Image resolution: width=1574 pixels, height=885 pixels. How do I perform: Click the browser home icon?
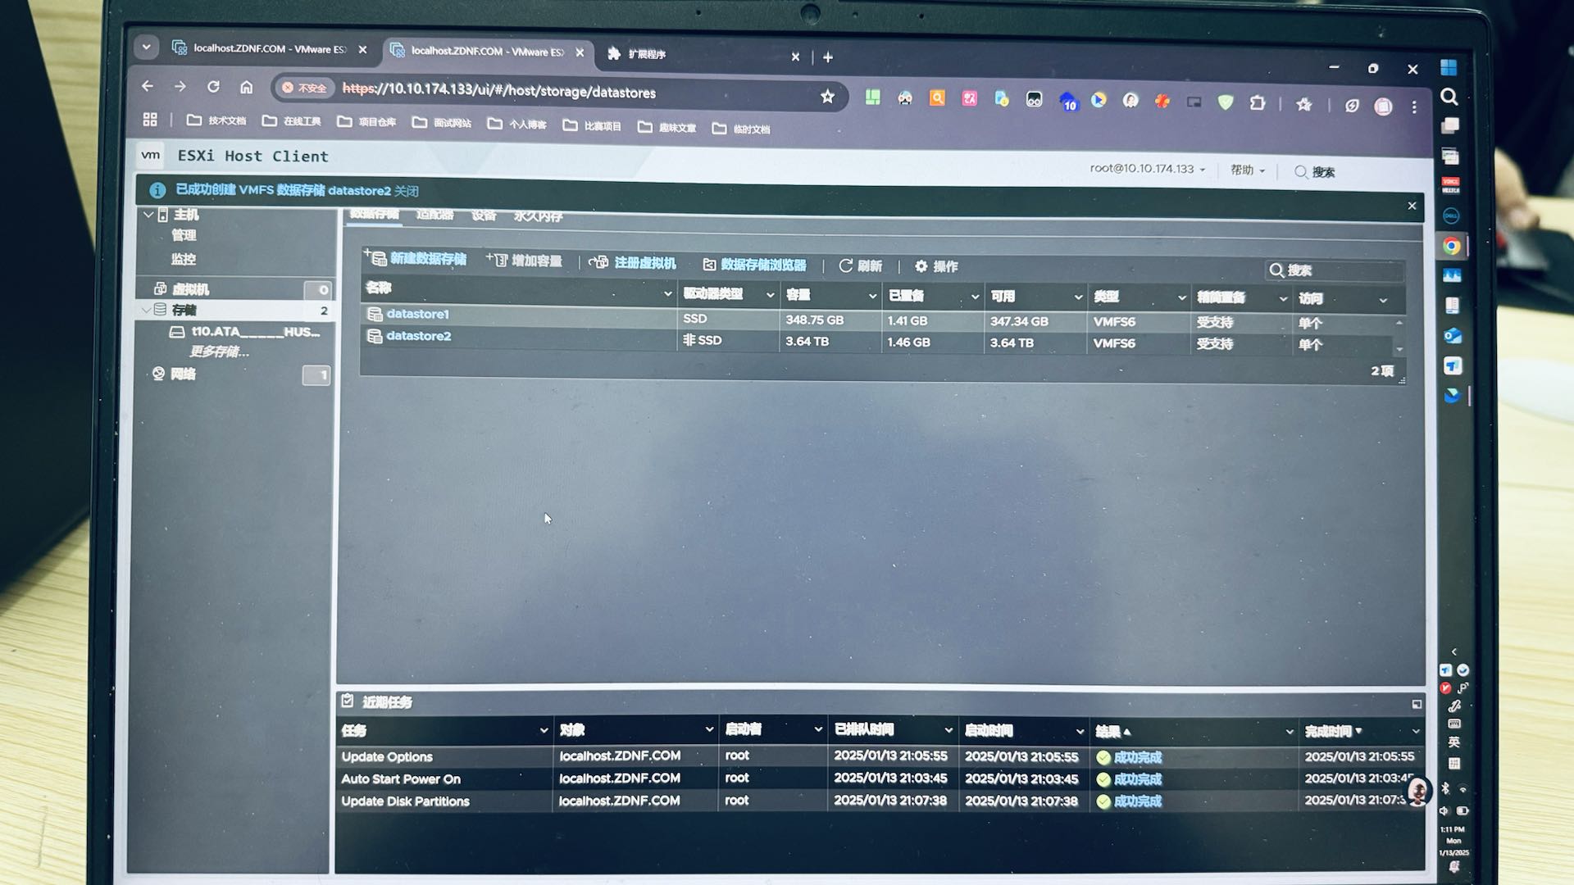click(x=246, y=87)
